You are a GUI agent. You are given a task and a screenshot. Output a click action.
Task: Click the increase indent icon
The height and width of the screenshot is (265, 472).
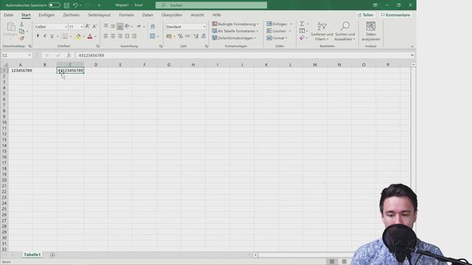tap(134, 36)
